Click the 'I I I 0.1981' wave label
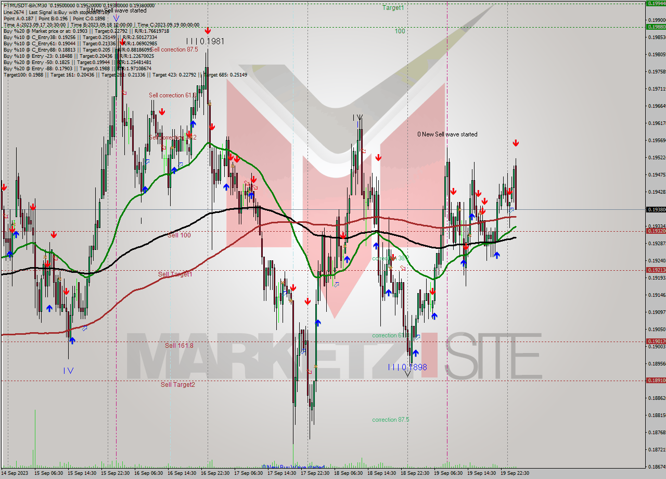 [206, 41]
